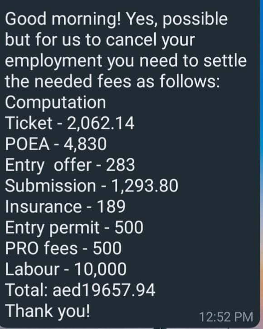Viewport: 263px width, 329px height.
Task: Tap the 'employment you need to settle' line
Action: [126, 62]
